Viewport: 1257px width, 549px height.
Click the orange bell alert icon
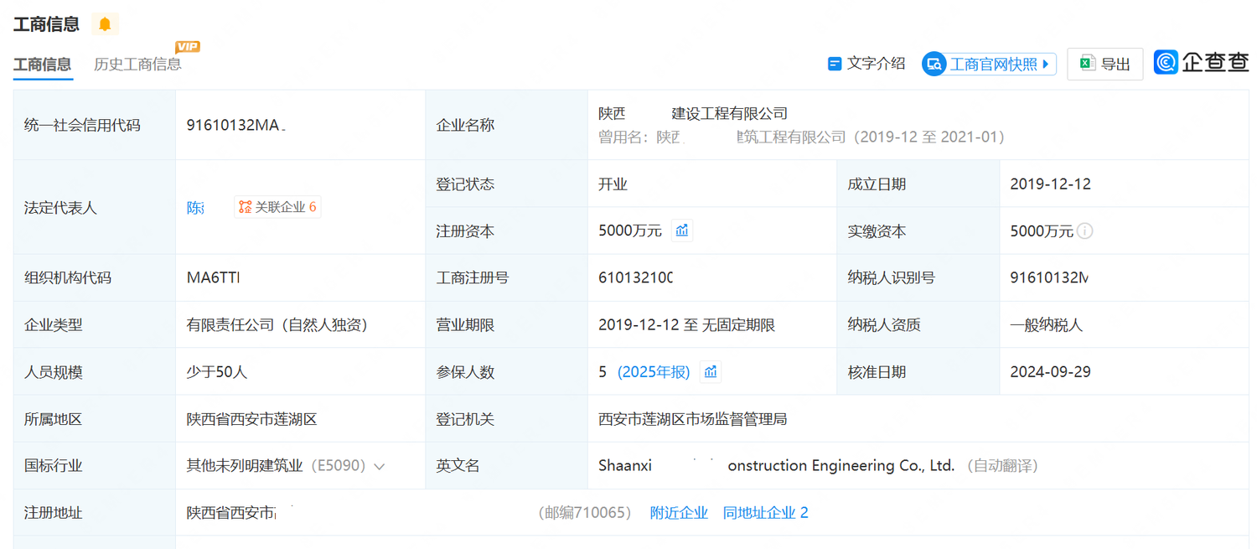[x=105, y=24]
